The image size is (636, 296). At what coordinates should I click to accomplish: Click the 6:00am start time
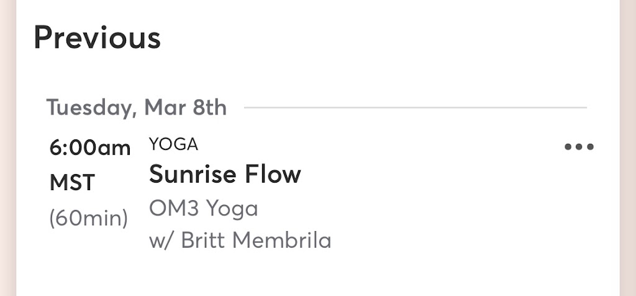click(90, 149)
